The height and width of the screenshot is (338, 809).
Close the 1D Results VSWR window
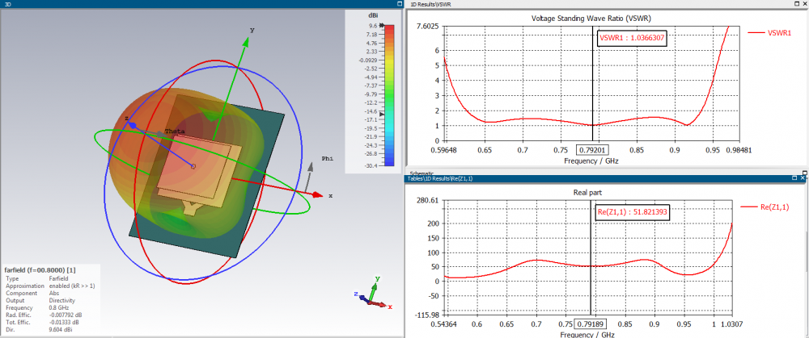click(806, 4)
